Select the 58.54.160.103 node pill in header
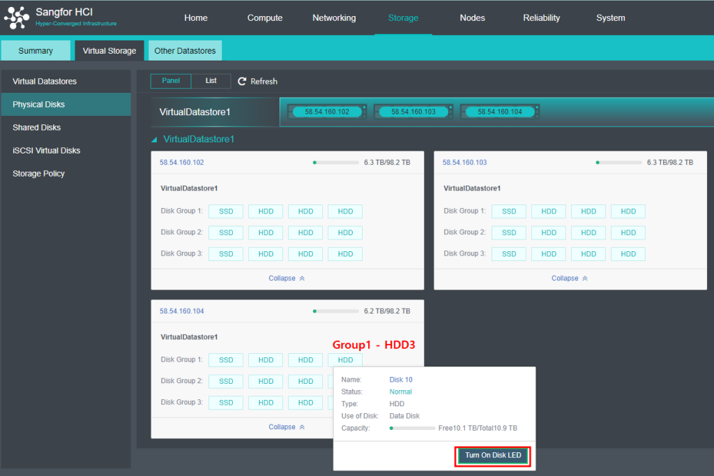 (x=413, y=112)
